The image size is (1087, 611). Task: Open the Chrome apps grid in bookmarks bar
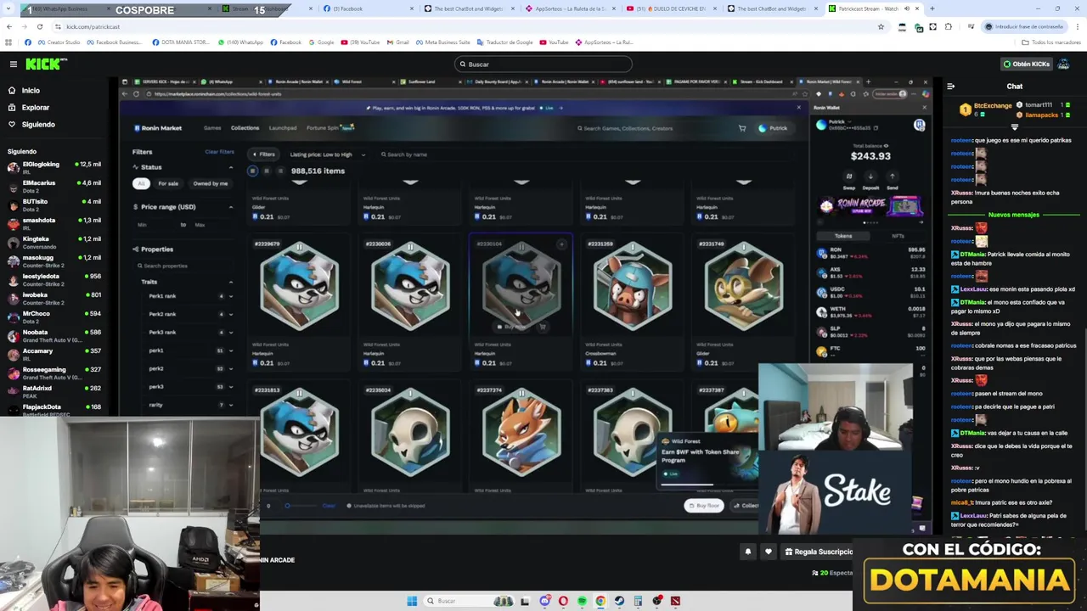8,42
